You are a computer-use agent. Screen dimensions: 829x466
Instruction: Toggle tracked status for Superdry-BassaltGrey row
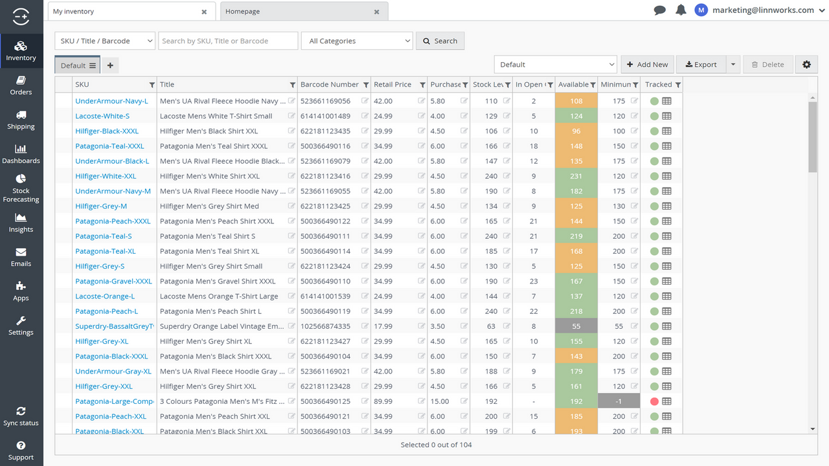tap(654, 326)
